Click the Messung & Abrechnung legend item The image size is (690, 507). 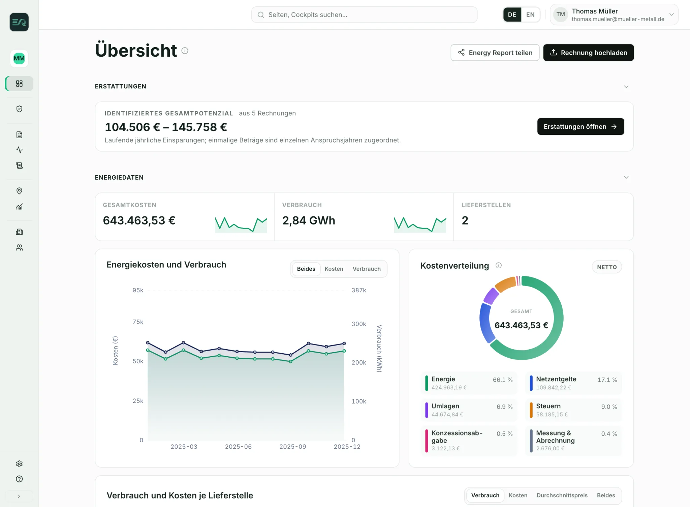pos(573,441)
